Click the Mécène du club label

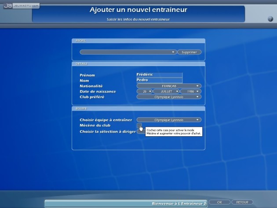[95, 125]
